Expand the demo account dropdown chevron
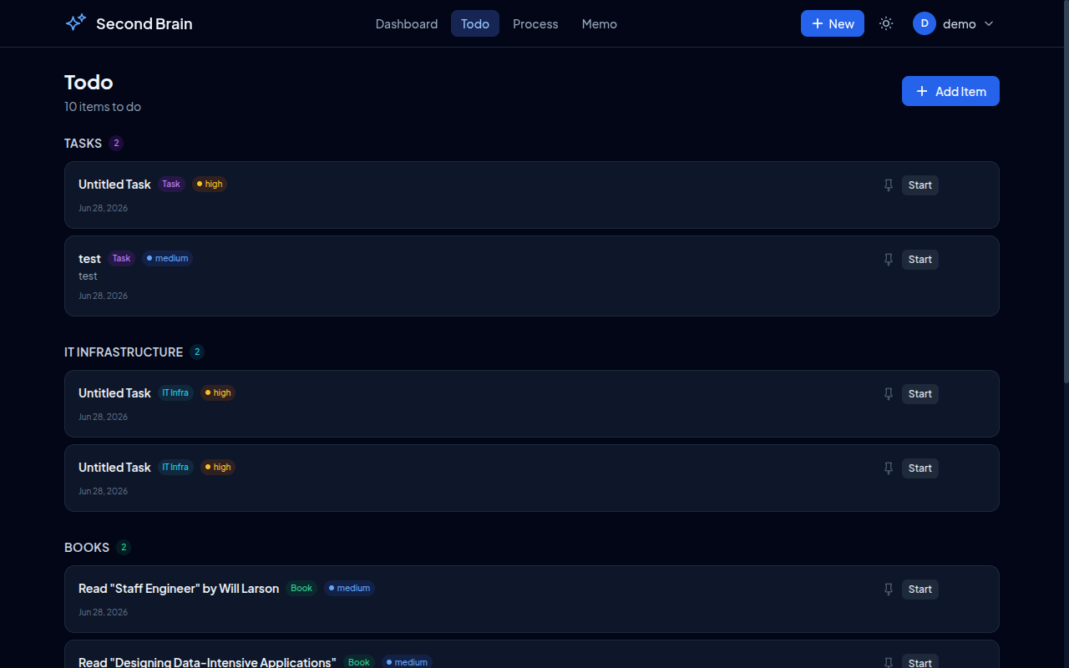 point(989,23)
